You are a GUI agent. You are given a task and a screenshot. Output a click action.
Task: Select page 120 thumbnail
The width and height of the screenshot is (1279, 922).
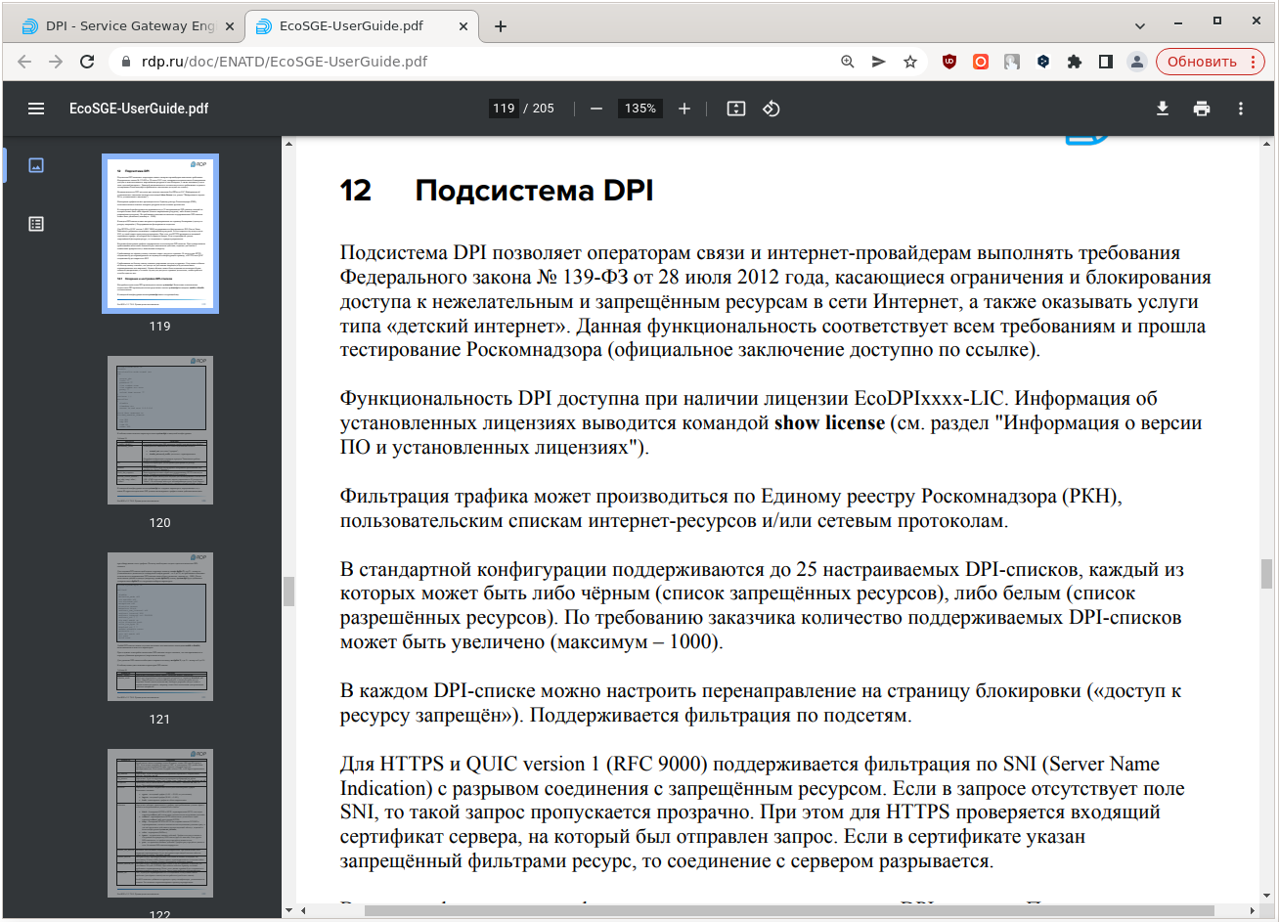coord(160,430)
